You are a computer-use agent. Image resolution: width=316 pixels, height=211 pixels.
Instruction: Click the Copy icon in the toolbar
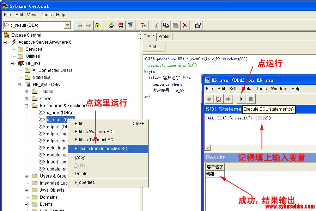pyautogui.click(x=166, y=25)
